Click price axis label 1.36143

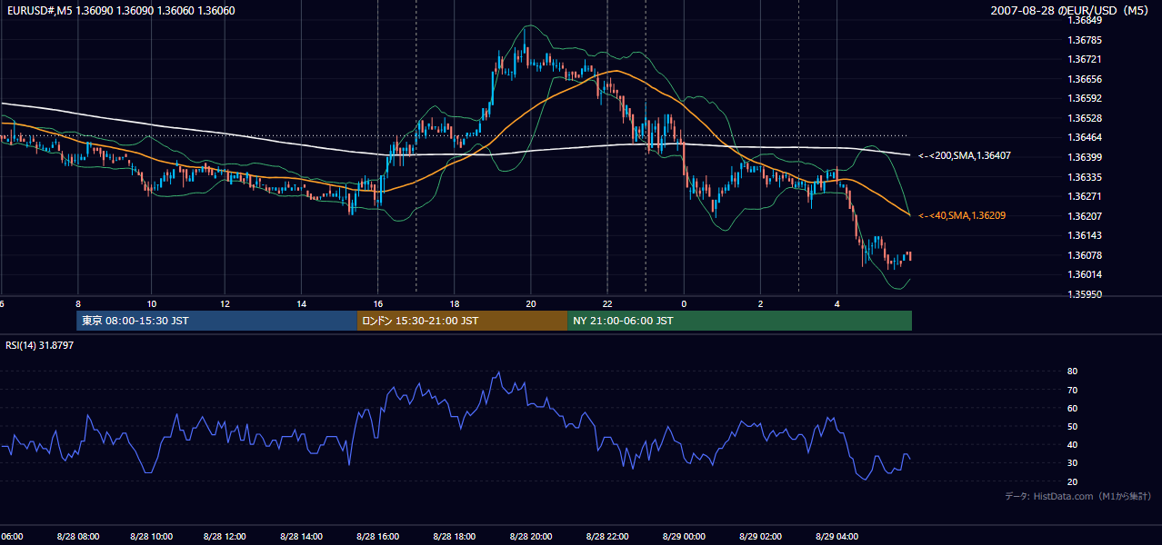click(1084, 235)
